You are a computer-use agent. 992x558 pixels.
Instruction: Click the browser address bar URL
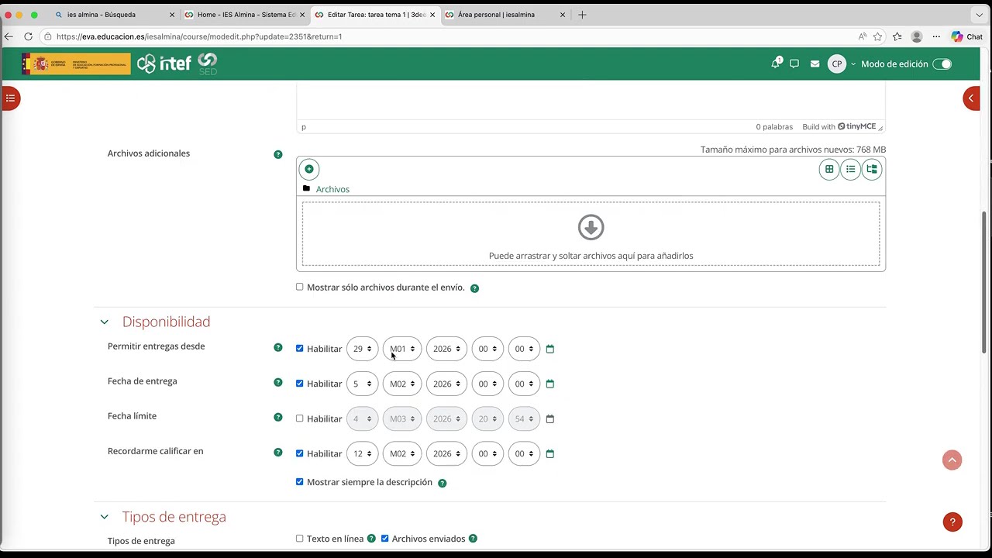tap(199, 36)
